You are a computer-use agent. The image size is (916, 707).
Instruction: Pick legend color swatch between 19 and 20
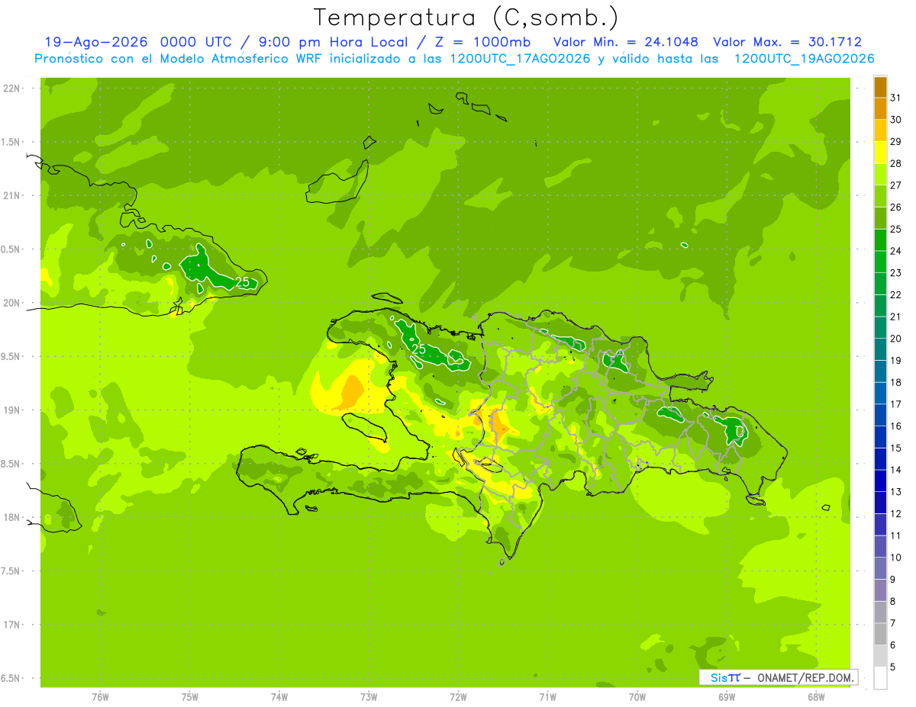pyautogui.click(x=880, y=349)
